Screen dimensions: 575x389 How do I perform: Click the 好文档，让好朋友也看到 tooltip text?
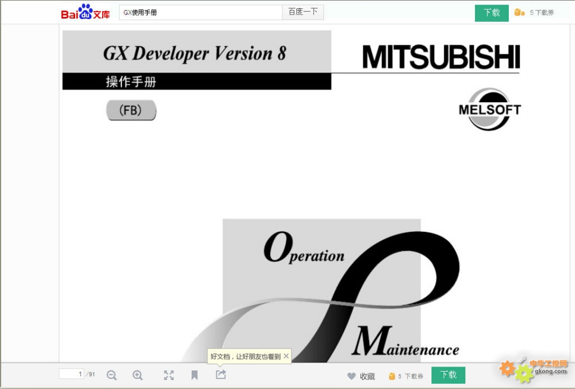[x=245, y=356]
